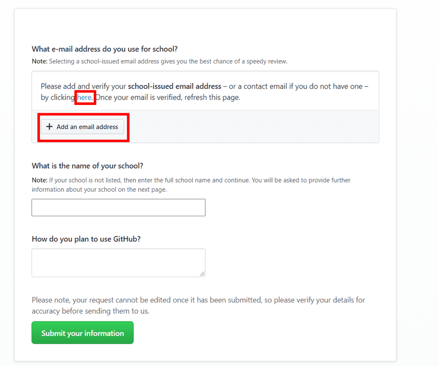Click the 'contact email if you do not have one' text
The image size is (438, 366).
[302, 86]
